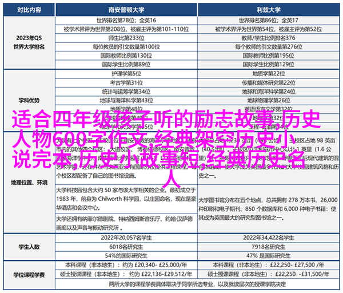
Task: Select the cell 国际教师比例第130位
Action: coord(126,56)
